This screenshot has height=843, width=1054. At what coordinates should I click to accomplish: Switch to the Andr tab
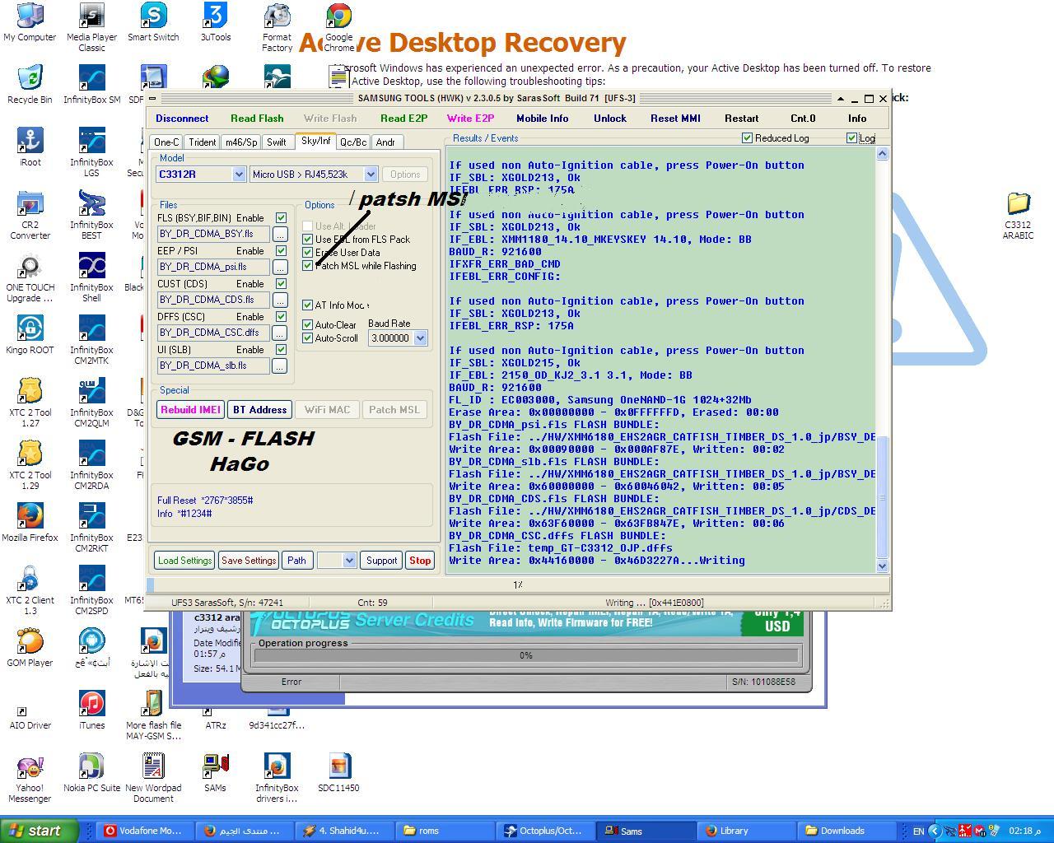pos(385,142)
